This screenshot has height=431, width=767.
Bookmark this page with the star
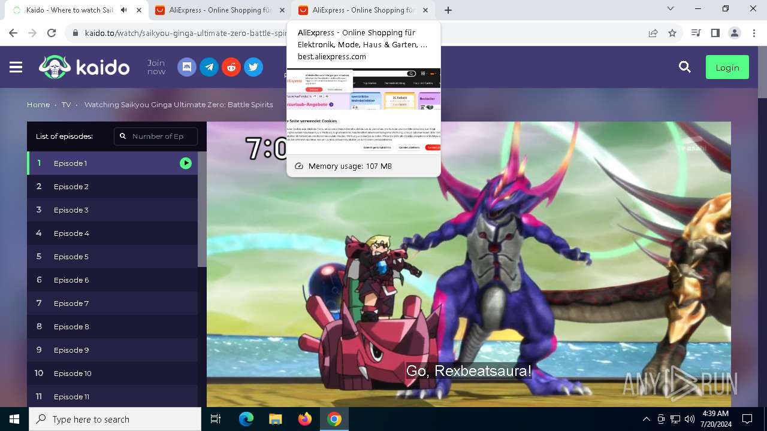tap(672, 33)
